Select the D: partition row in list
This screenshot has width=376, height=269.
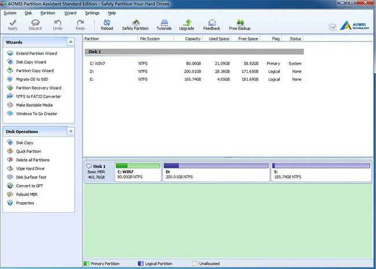click(x=194, y=72)
